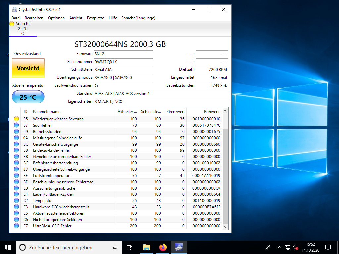The width and height of the screenshot is (339, 254).
Task: Click Betriebsstunden field 5749 Std.
Action: [212, 86]
